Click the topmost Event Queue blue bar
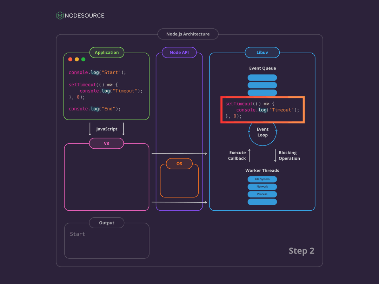 click(262, 77)
